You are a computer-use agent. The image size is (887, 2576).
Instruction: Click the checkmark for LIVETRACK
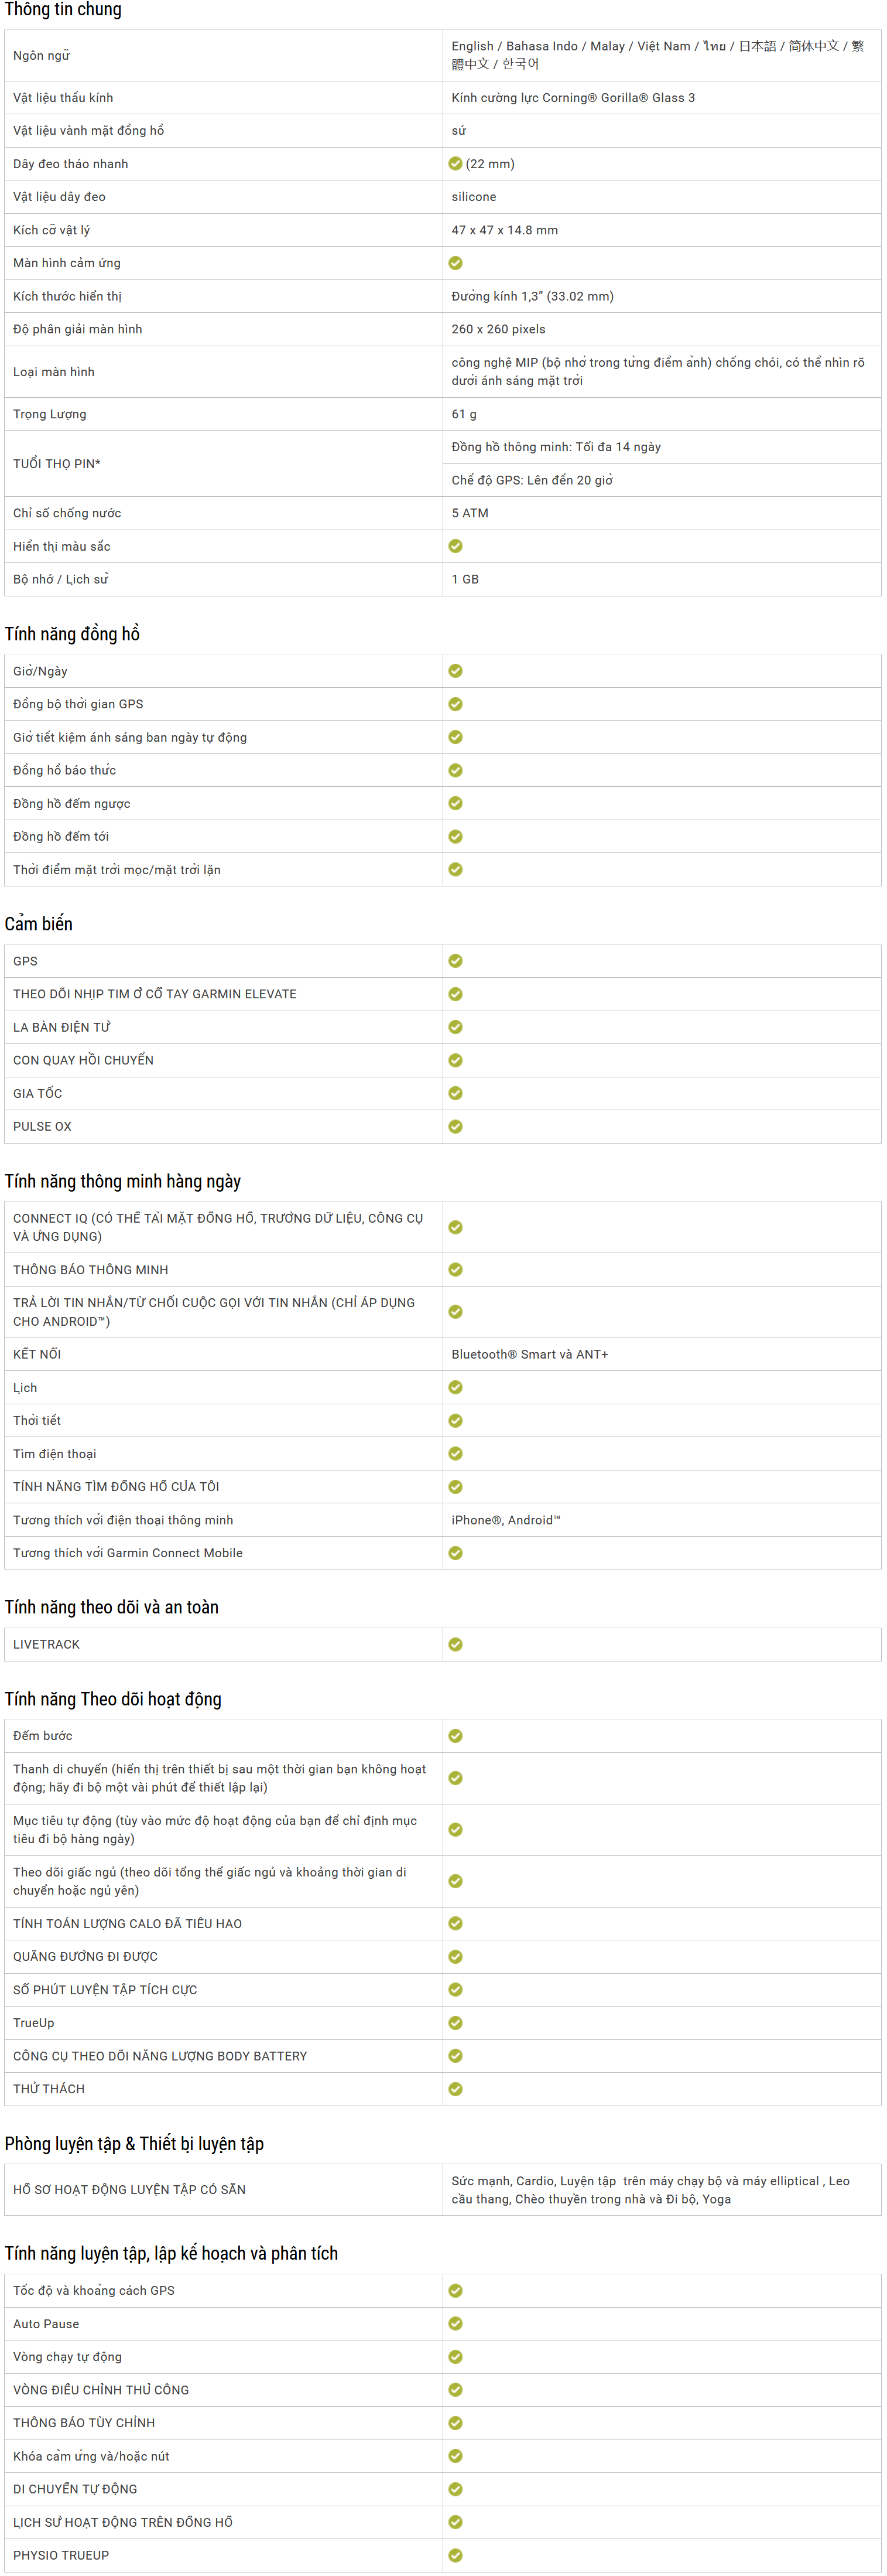[x=456, y=1644]
